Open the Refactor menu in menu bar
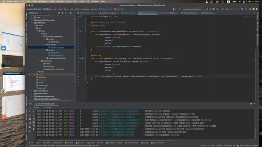 60,2
